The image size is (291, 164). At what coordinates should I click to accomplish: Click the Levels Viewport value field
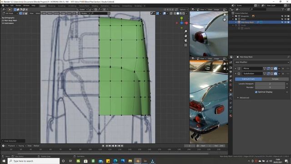pos(270,84)
